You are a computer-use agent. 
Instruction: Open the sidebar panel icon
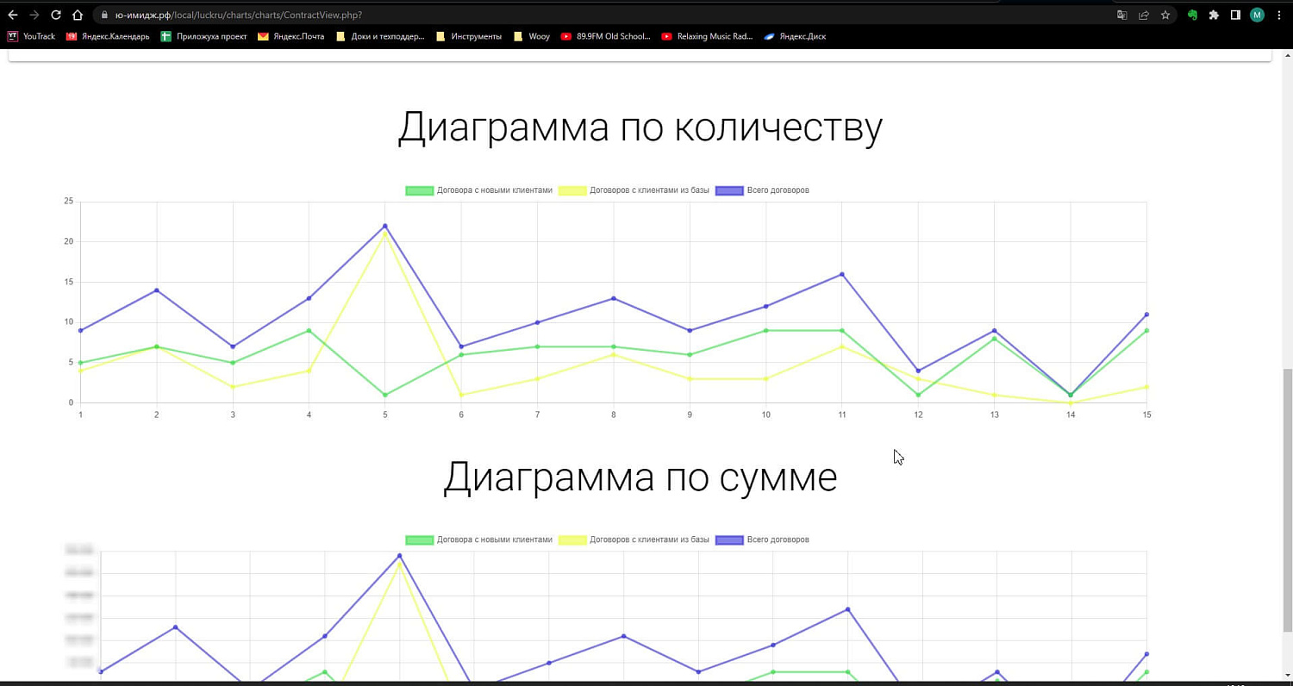pyautogui.click(x=1235, y=15)
